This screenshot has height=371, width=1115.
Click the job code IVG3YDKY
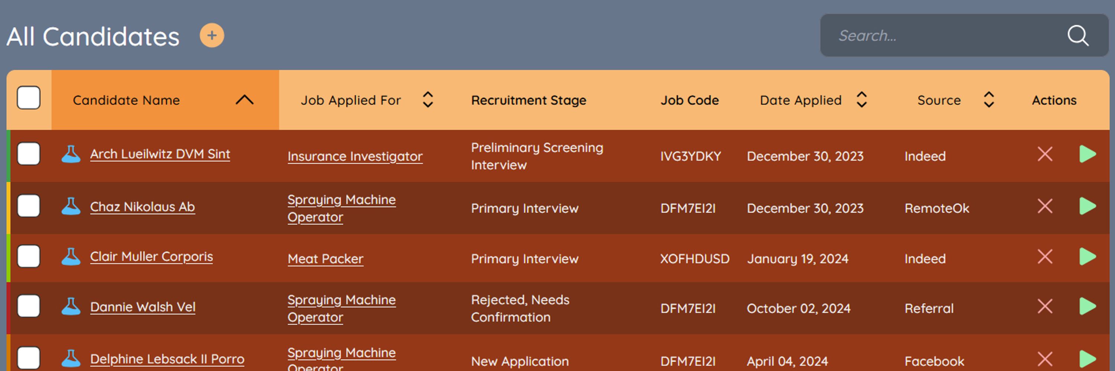(x=691, y=156)
